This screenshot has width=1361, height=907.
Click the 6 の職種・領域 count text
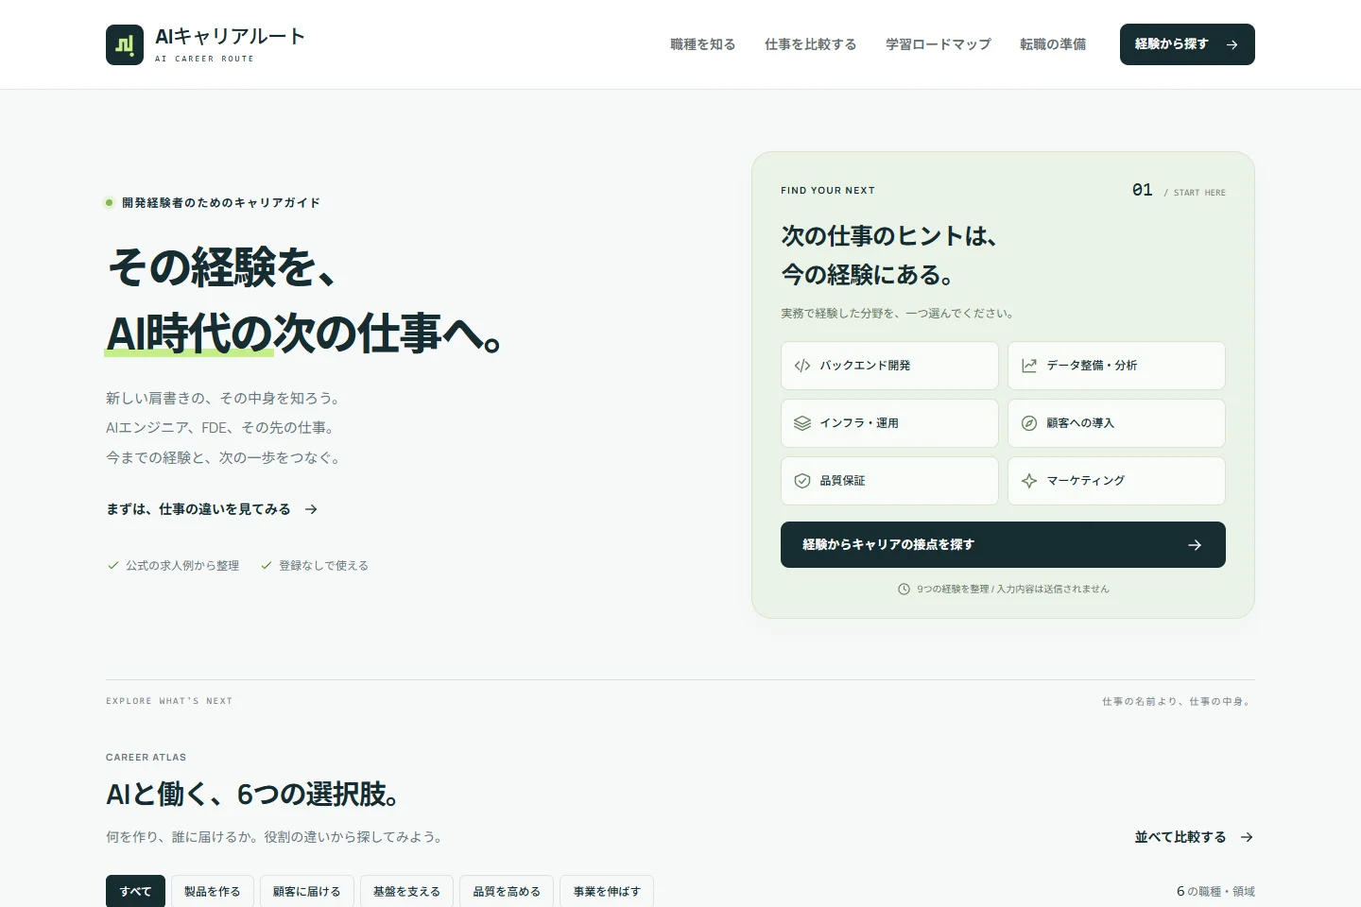click(1215, 891)
